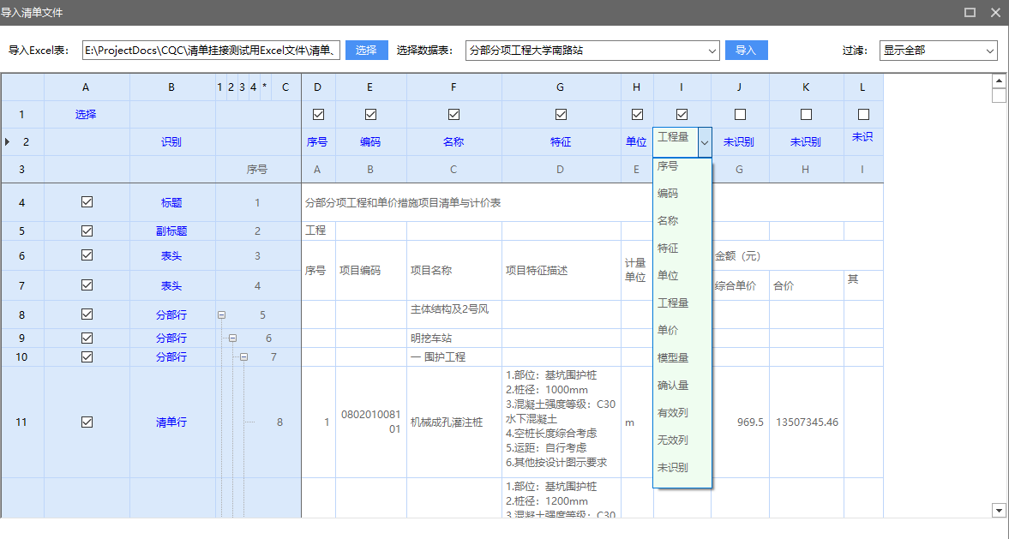Click the 清单行 type label in row 11
The height and width of the screenshot is (539, 1009).
click(171, 422)
